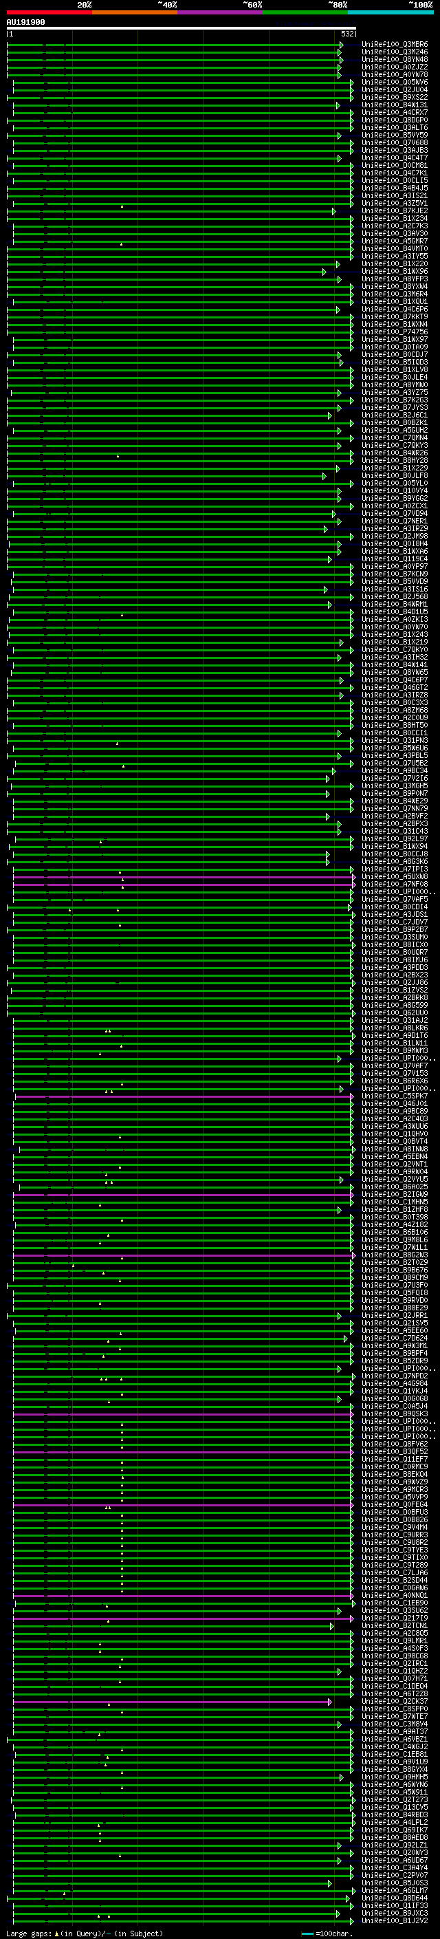Screen dimensions: 440x1939
Task: Open the UniRef100_Q4C7K1 entry
Action: [395, 174]
